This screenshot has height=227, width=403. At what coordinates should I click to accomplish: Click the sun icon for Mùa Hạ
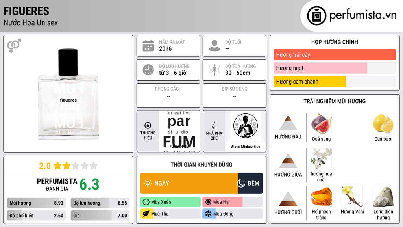click(208, 202)
